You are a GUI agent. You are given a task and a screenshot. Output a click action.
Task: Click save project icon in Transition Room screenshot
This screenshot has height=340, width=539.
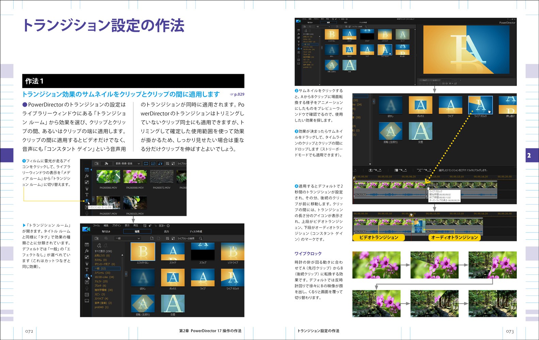(x=145, y=226)
